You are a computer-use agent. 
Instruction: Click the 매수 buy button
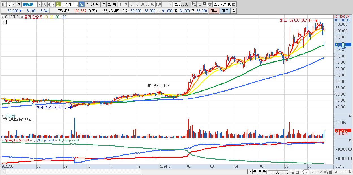click(214, 11)
